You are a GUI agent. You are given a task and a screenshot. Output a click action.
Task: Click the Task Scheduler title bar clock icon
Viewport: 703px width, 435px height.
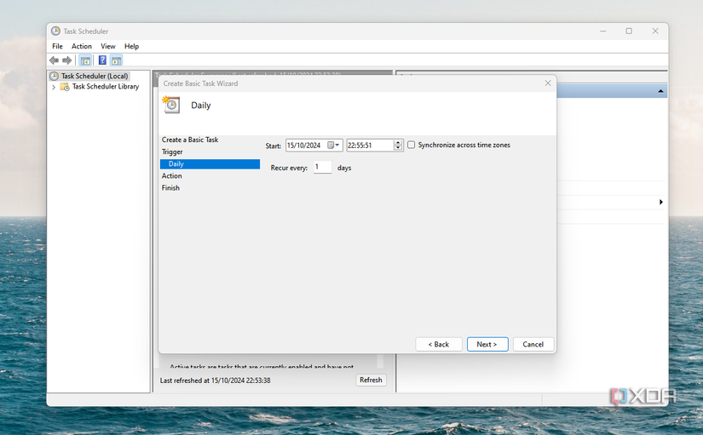coord(55,31)
